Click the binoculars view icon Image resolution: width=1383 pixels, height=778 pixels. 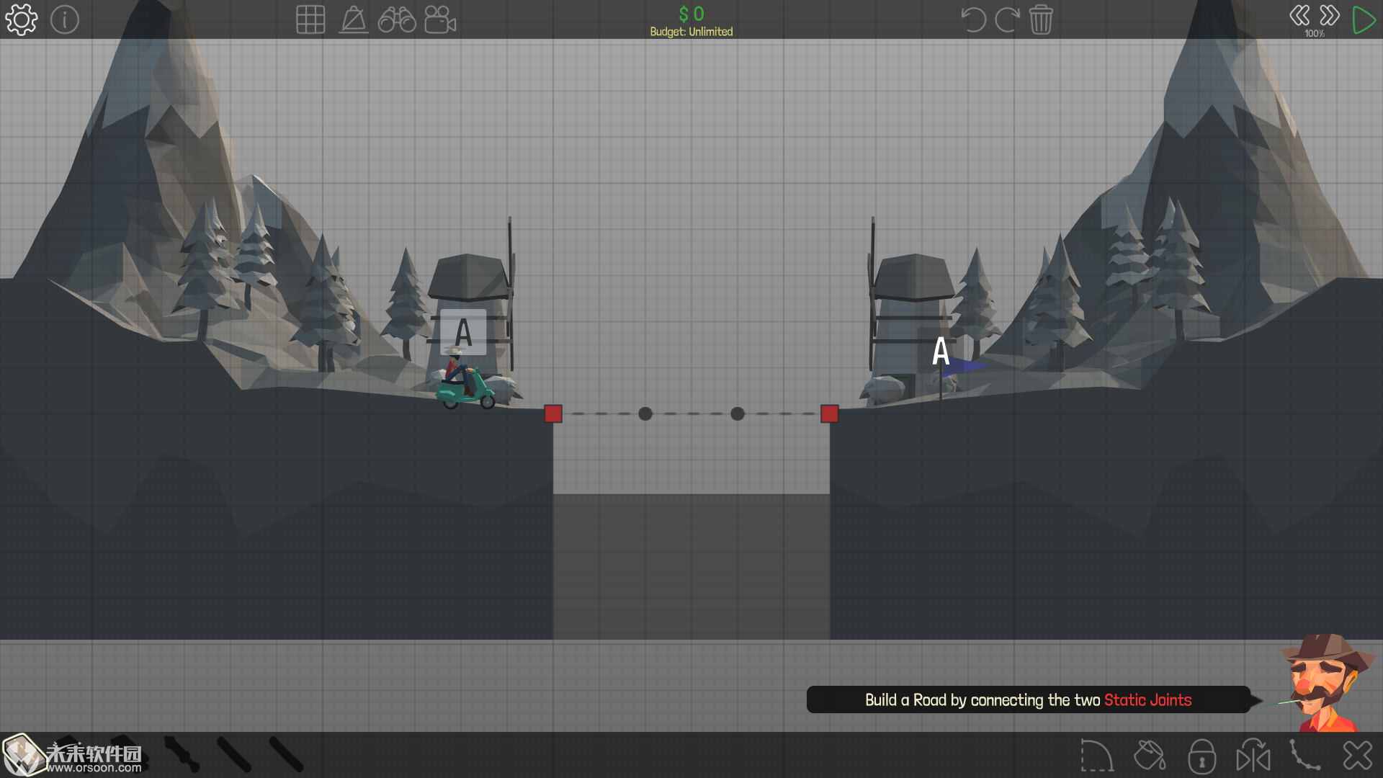[x=397, y=19]
